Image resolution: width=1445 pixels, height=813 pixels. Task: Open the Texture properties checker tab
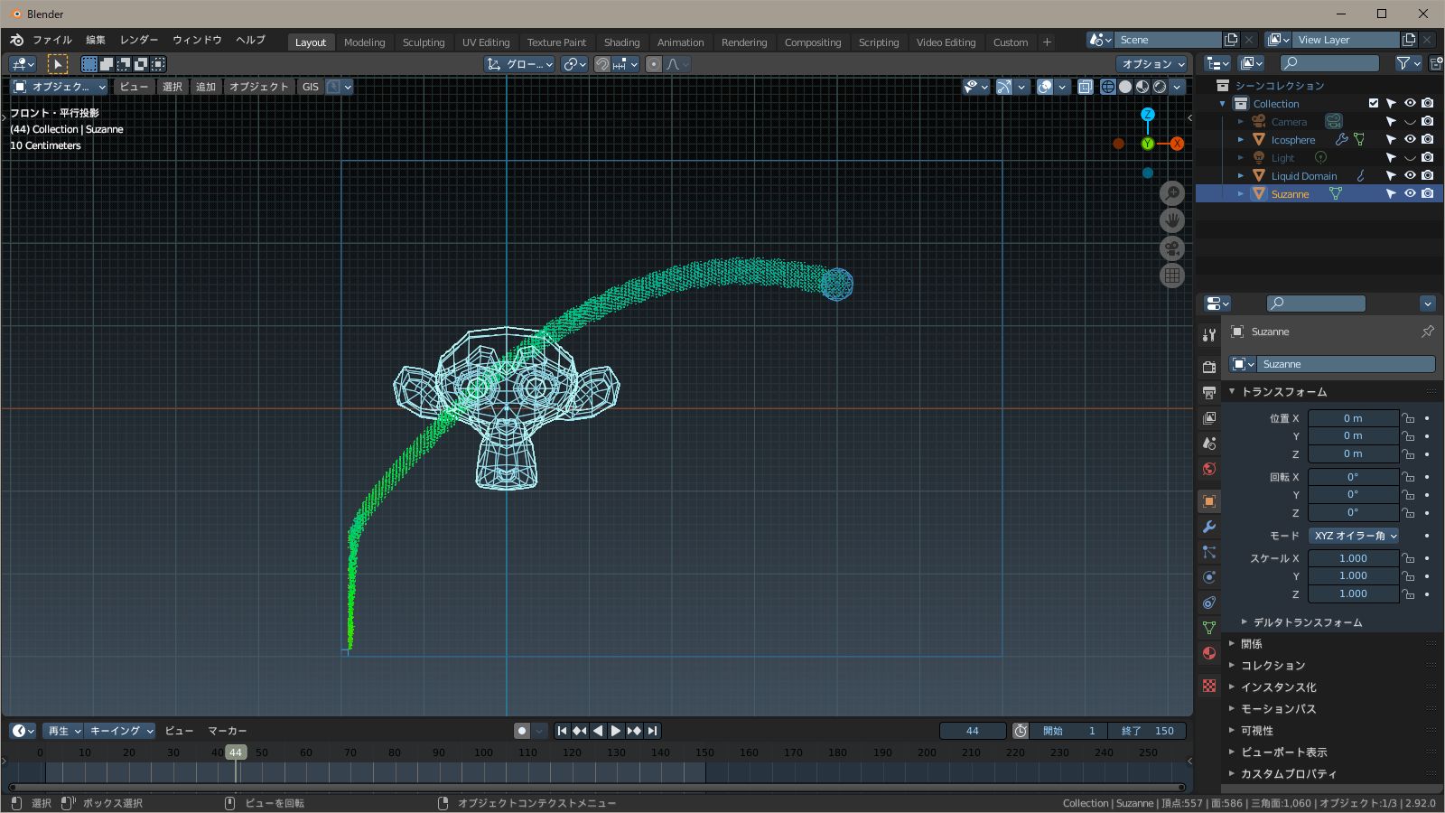pyautogui.click(x=1209, y=686)
